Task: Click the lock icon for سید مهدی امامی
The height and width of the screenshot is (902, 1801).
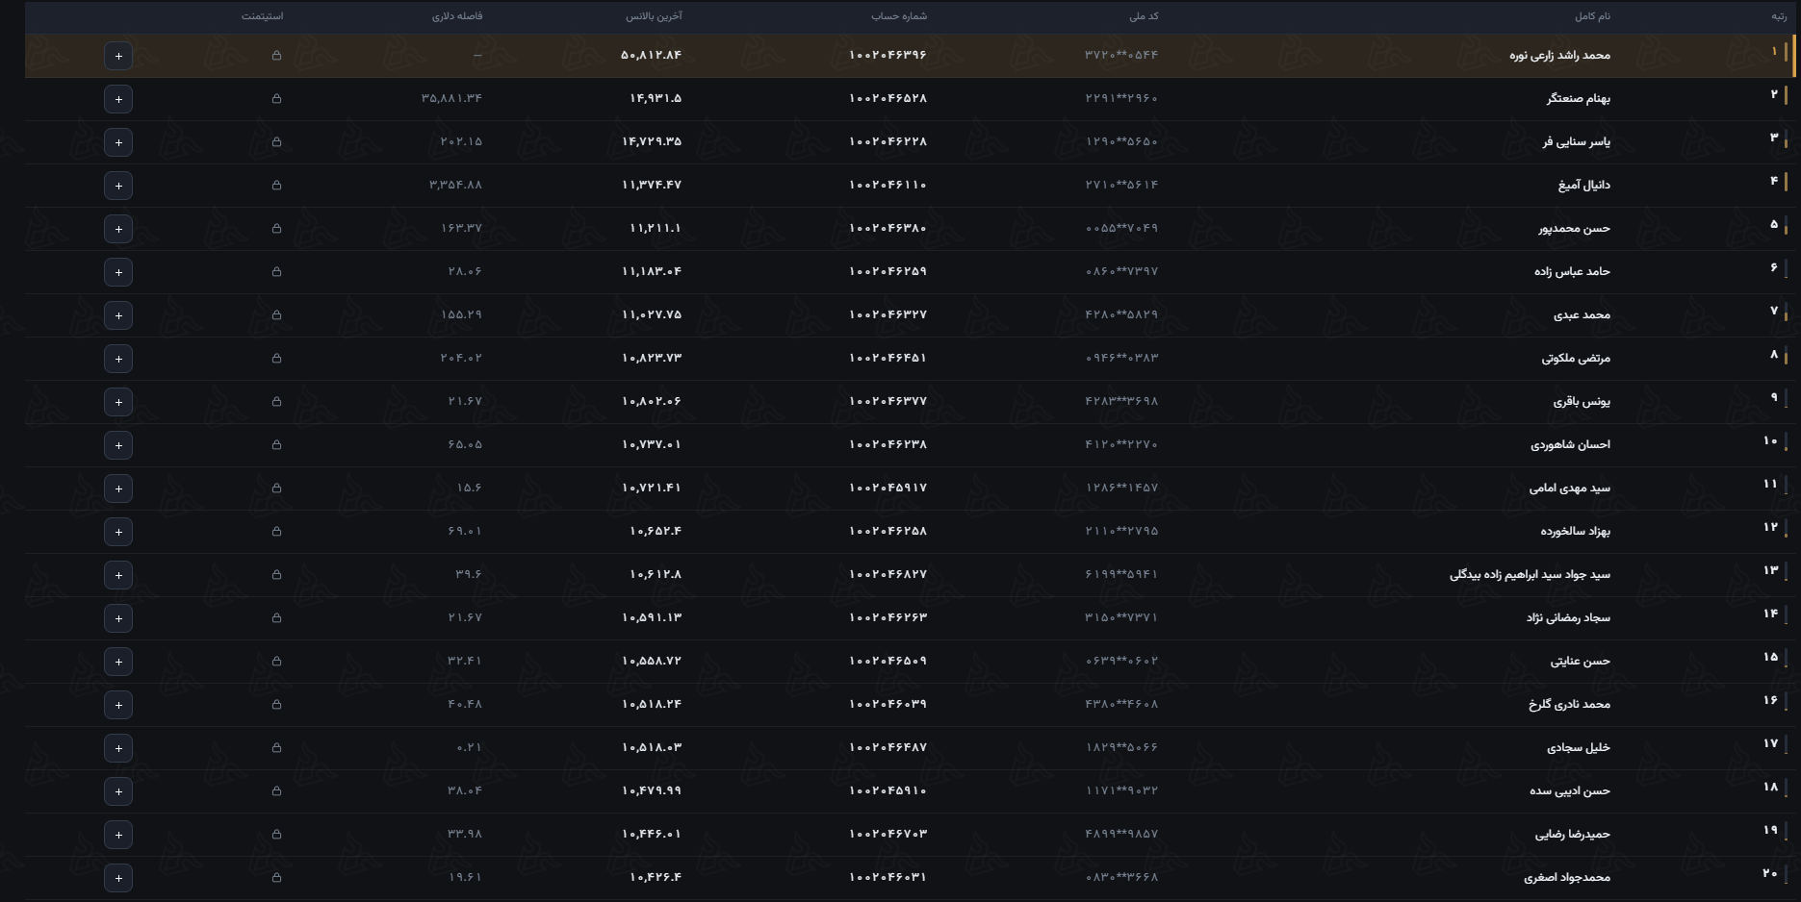Action: tap(276, 489)
